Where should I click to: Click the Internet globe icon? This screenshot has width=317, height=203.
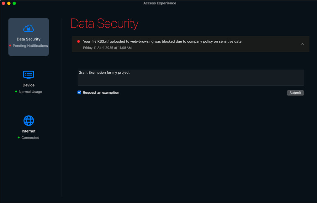coord(29,121)
